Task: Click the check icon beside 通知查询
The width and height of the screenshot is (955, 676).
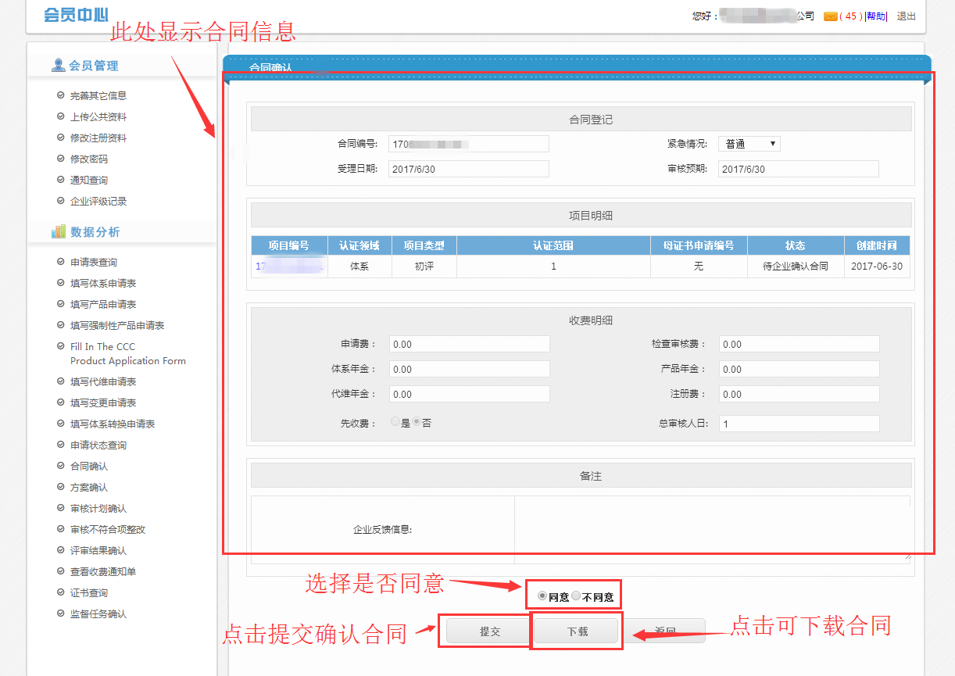Action: coord(61,180)
